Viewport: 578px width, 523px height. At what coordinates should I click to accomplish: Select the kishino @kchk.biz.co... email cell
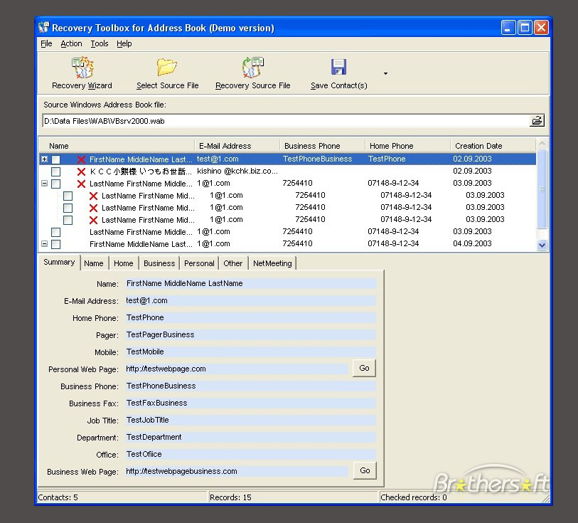pyautogui.click(x=237, y=171)
